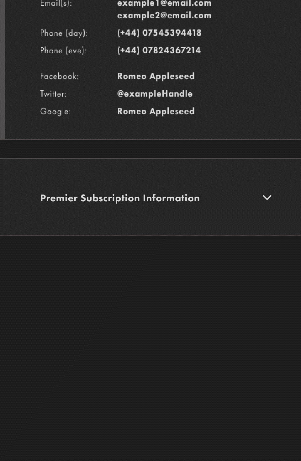
Task: Open Facebook profile name Romeo Appleseed
Action: [x=156, y=76]
